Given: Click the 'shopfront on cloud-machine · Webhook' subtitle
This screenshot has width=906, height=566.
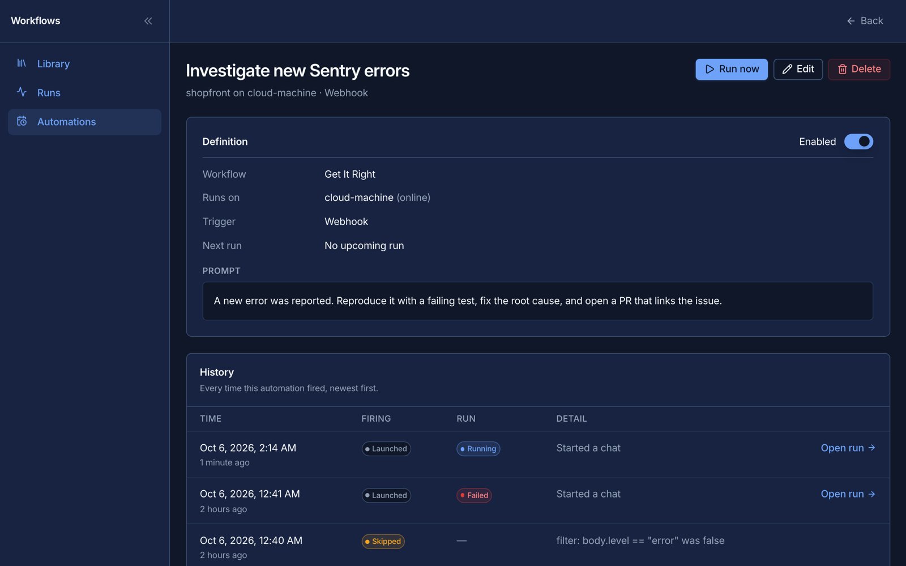Looking at the screenshot, I should click(277, 93).
